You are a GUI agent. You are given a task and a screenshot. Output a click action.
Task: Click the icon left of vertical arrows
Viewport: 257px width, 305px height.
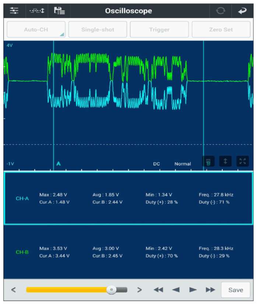coord(208,161)
